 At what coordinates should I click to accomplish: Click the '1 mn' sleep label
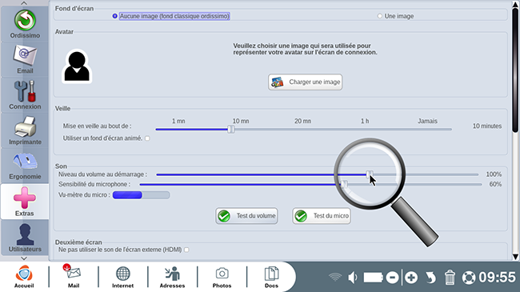[178, 121]
